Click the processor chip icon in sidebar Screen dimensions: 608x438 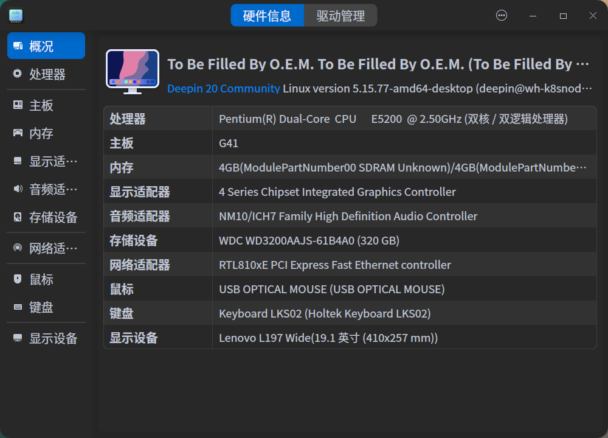point(18,74)
